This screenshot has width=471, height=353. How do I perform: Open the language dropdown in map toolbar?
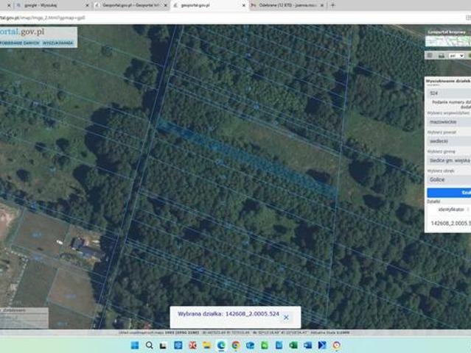click(456, 56)
